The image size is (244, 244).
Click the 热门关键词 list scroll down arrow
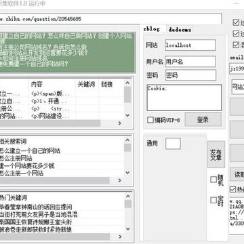(128, 229)
